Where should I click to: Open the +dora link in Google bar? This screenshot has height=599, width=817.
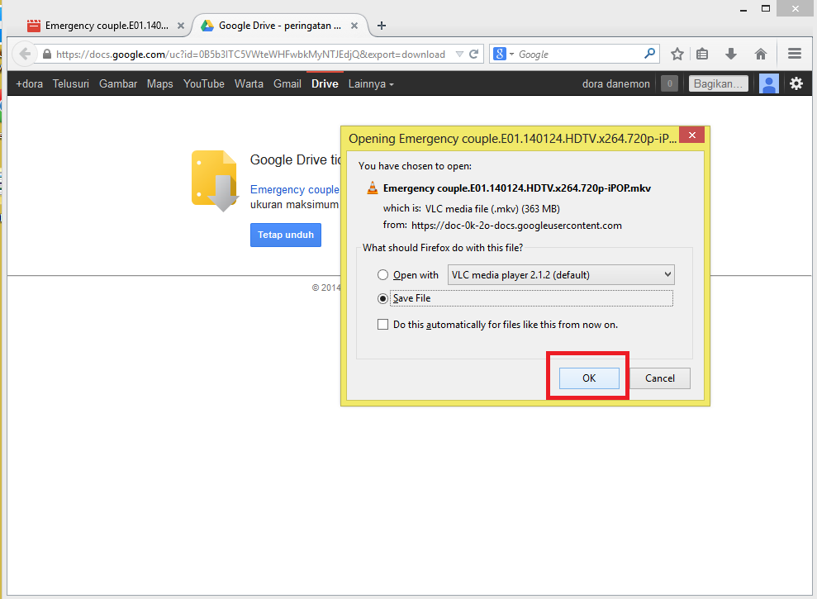29,84
